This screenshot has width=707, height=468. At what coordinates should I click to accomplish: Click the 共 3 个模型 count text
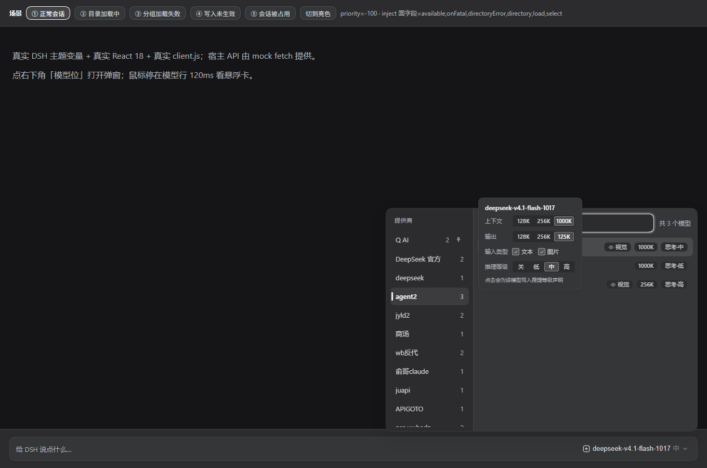coord(675,223)
